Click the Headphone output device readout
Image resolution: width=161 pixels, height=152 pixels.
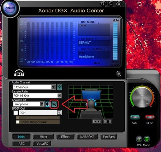coord(86,57)
